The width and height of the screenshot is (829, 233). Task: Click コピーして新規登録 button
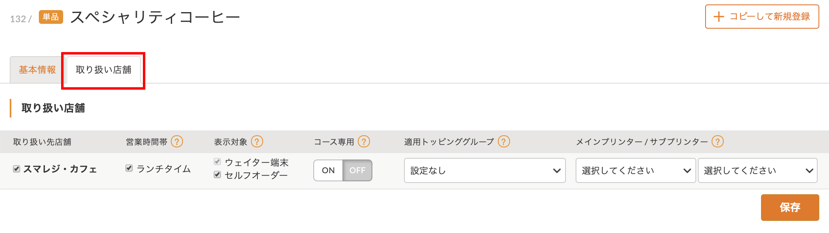[x=762, y=17]
